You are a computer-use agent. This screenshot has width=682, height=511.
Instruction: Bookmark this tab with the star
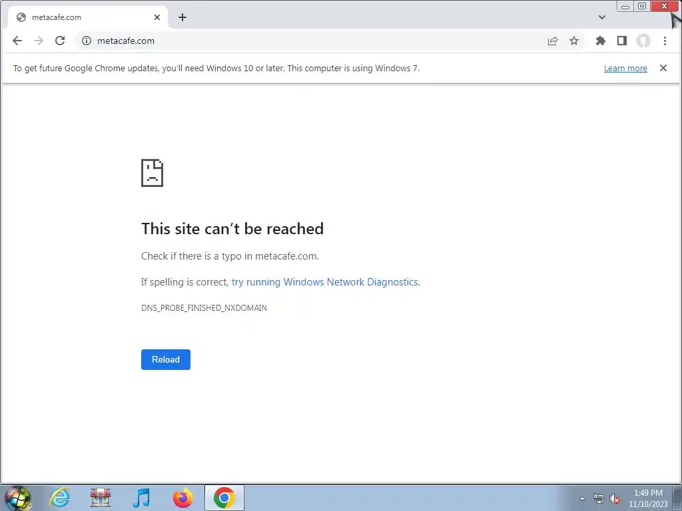pos(574,41)
